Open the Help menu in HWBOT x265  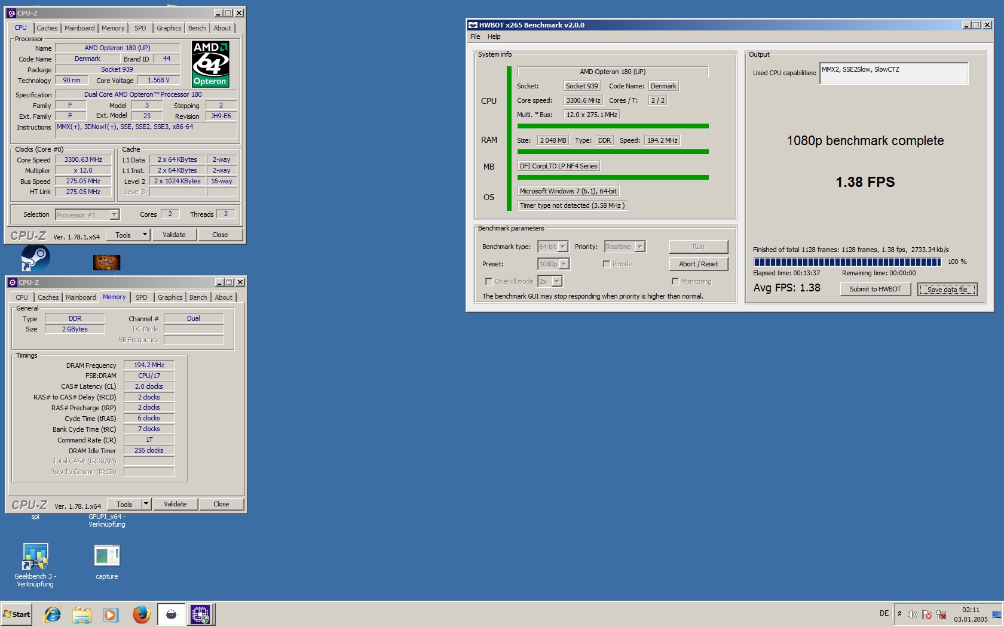[494, 36]
